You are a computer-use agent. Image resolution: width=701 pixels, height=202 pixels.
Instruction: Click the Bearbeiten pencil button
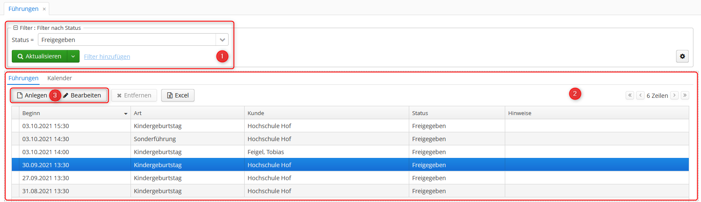click(82, 95)
